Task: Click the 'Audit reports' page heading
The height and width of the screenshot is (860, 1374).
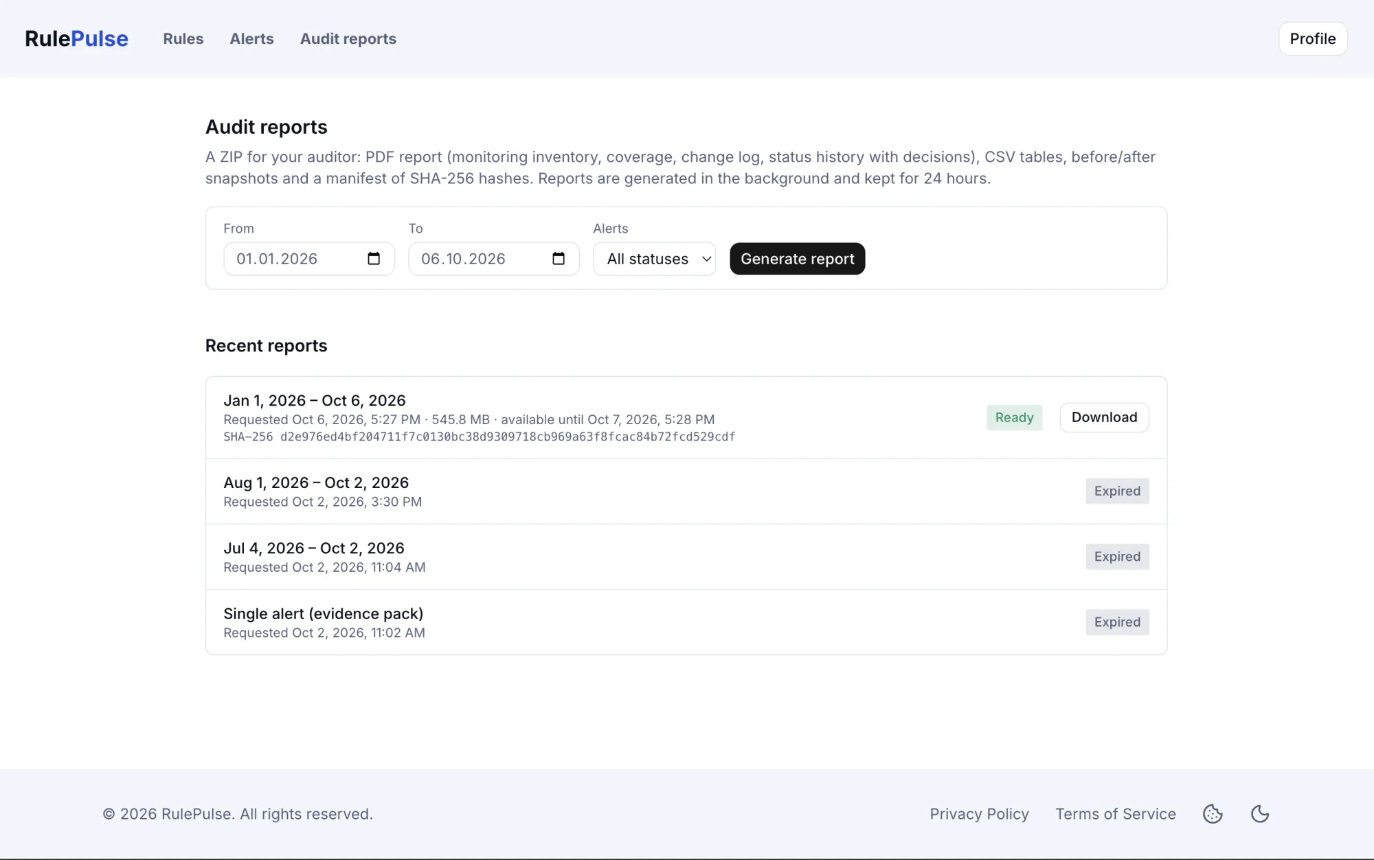Action: [267, 127]
